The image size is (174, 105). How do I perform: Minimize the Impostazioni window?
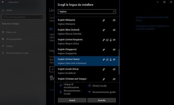pos(157,2)
